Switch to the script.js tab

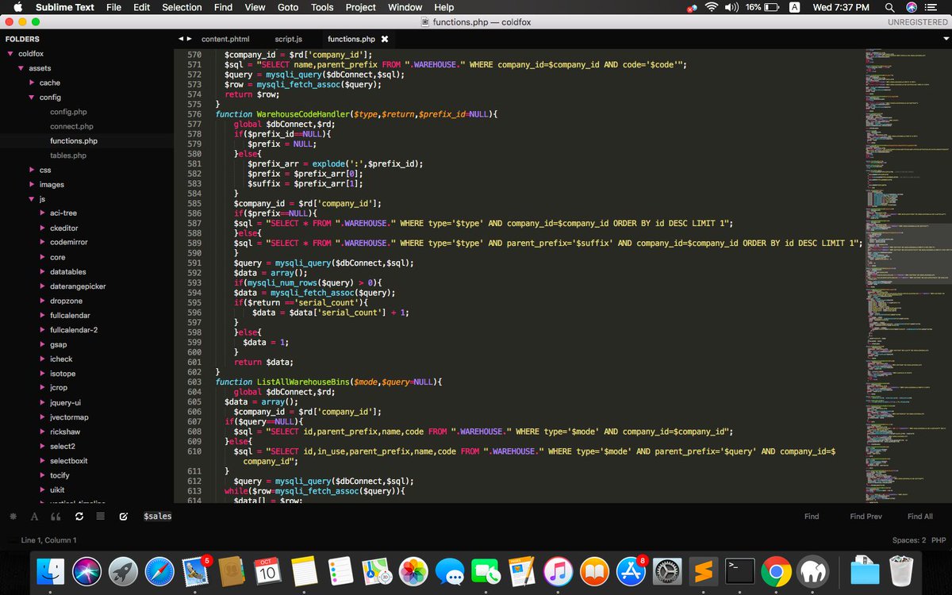pos(289,39)
